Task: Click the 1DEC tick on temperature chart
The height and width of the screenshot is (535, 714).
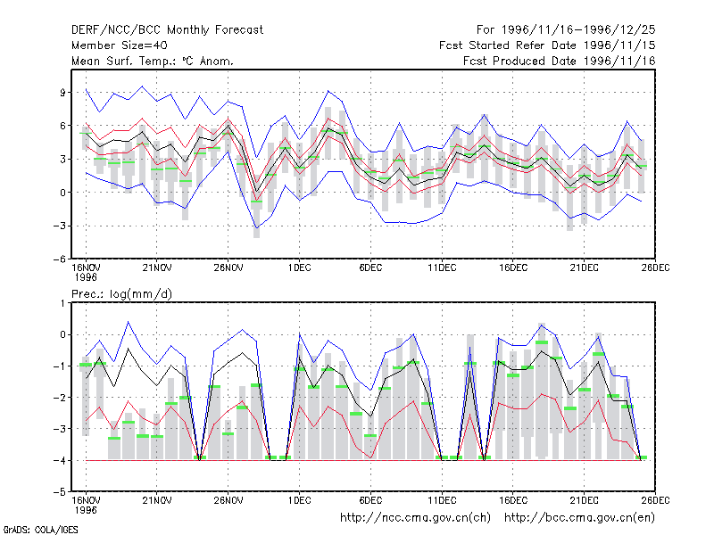Action: (299, 268)
